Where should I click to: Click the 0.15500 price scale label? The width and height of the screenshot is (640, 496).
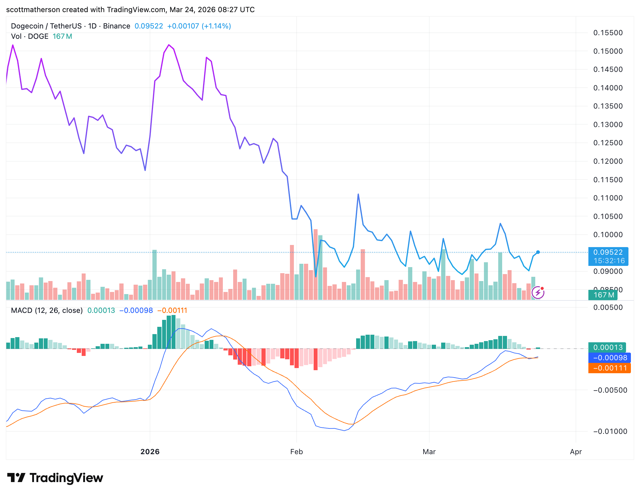(x=608, y=33)
